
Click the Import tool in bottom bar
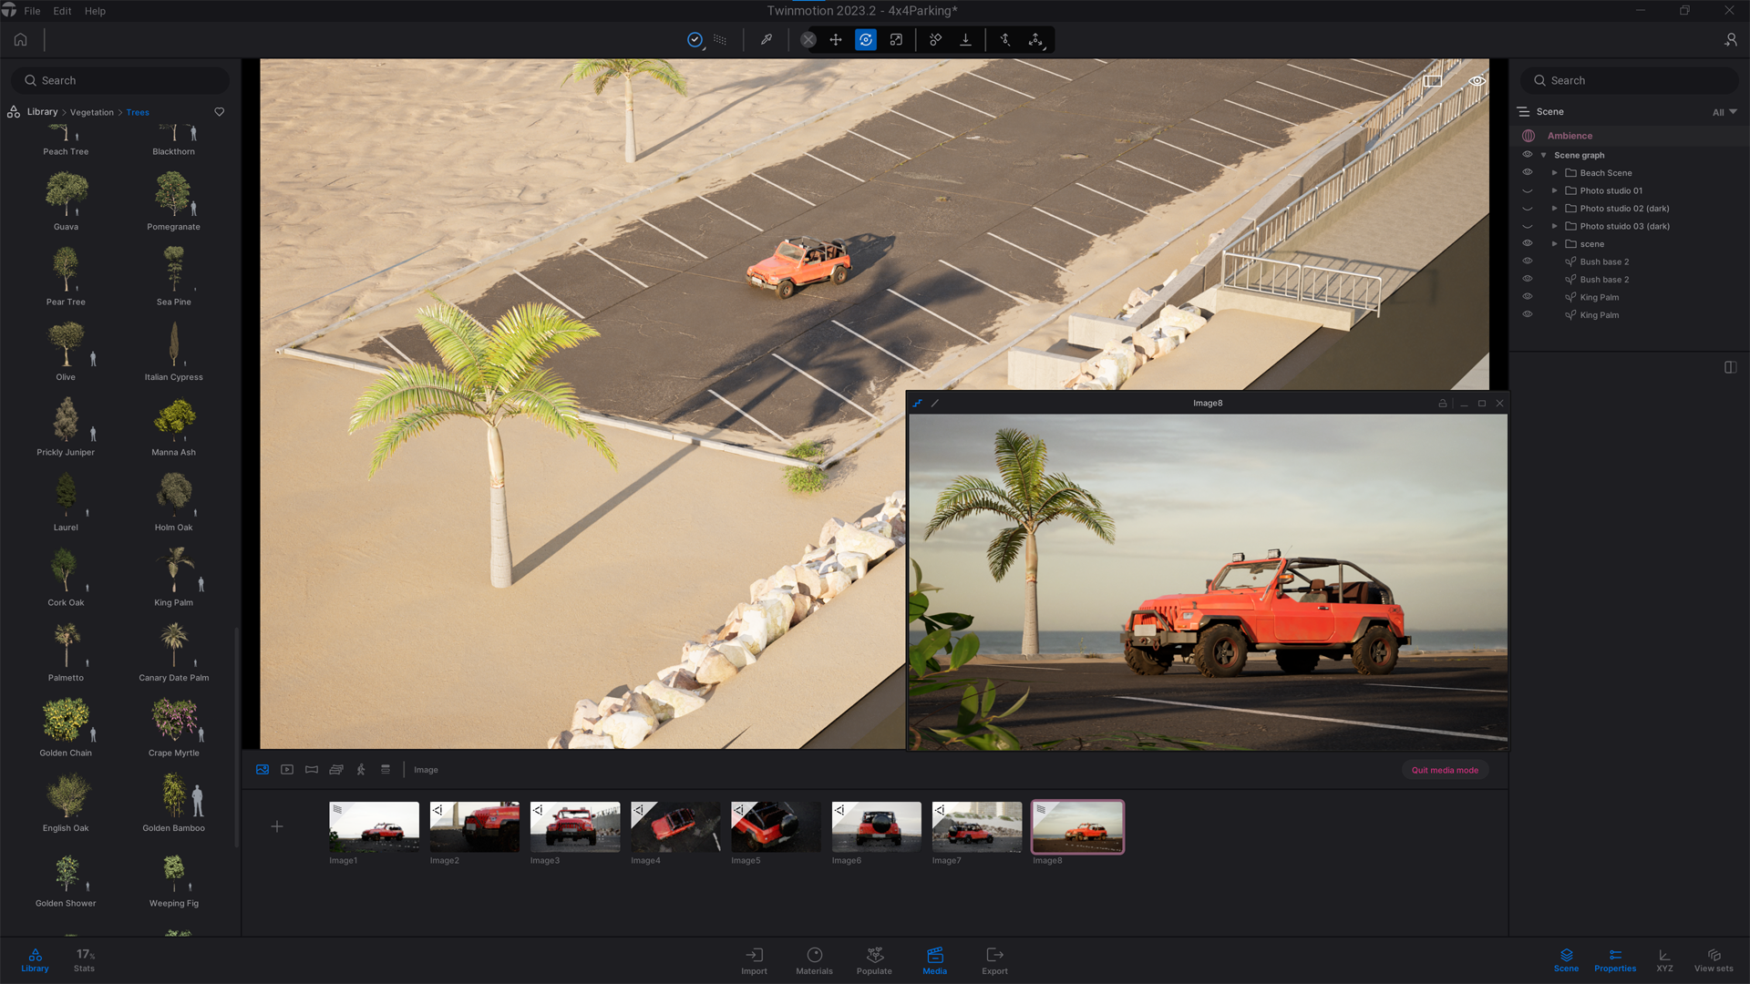[755, 958]
